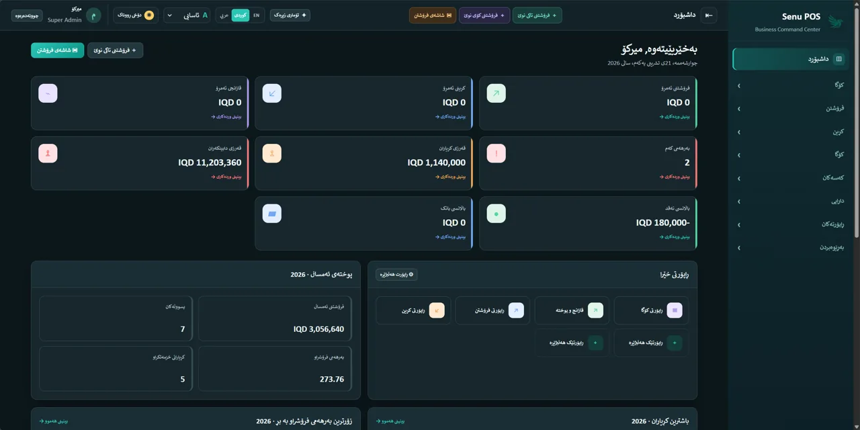
Task: Click the ڕاپۆرت هەڵبژێرە settings button
Action: point(396,274)
